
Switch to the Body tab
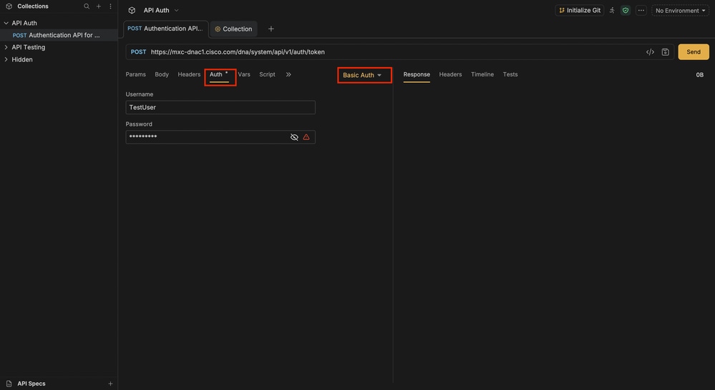click(x=162, y=74)
